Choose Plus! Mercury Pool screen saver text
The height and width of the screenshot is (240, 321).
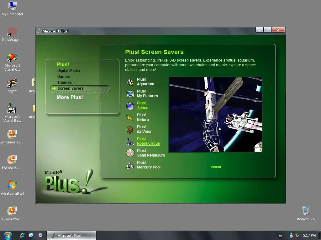point(149,165)
